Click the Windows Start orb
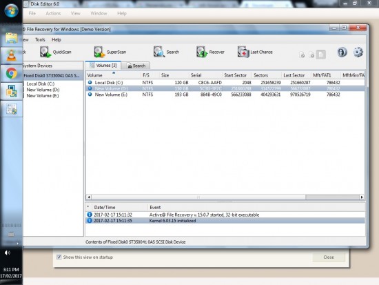The height and width of the screenshot is (285, 379). coord(11,11)
